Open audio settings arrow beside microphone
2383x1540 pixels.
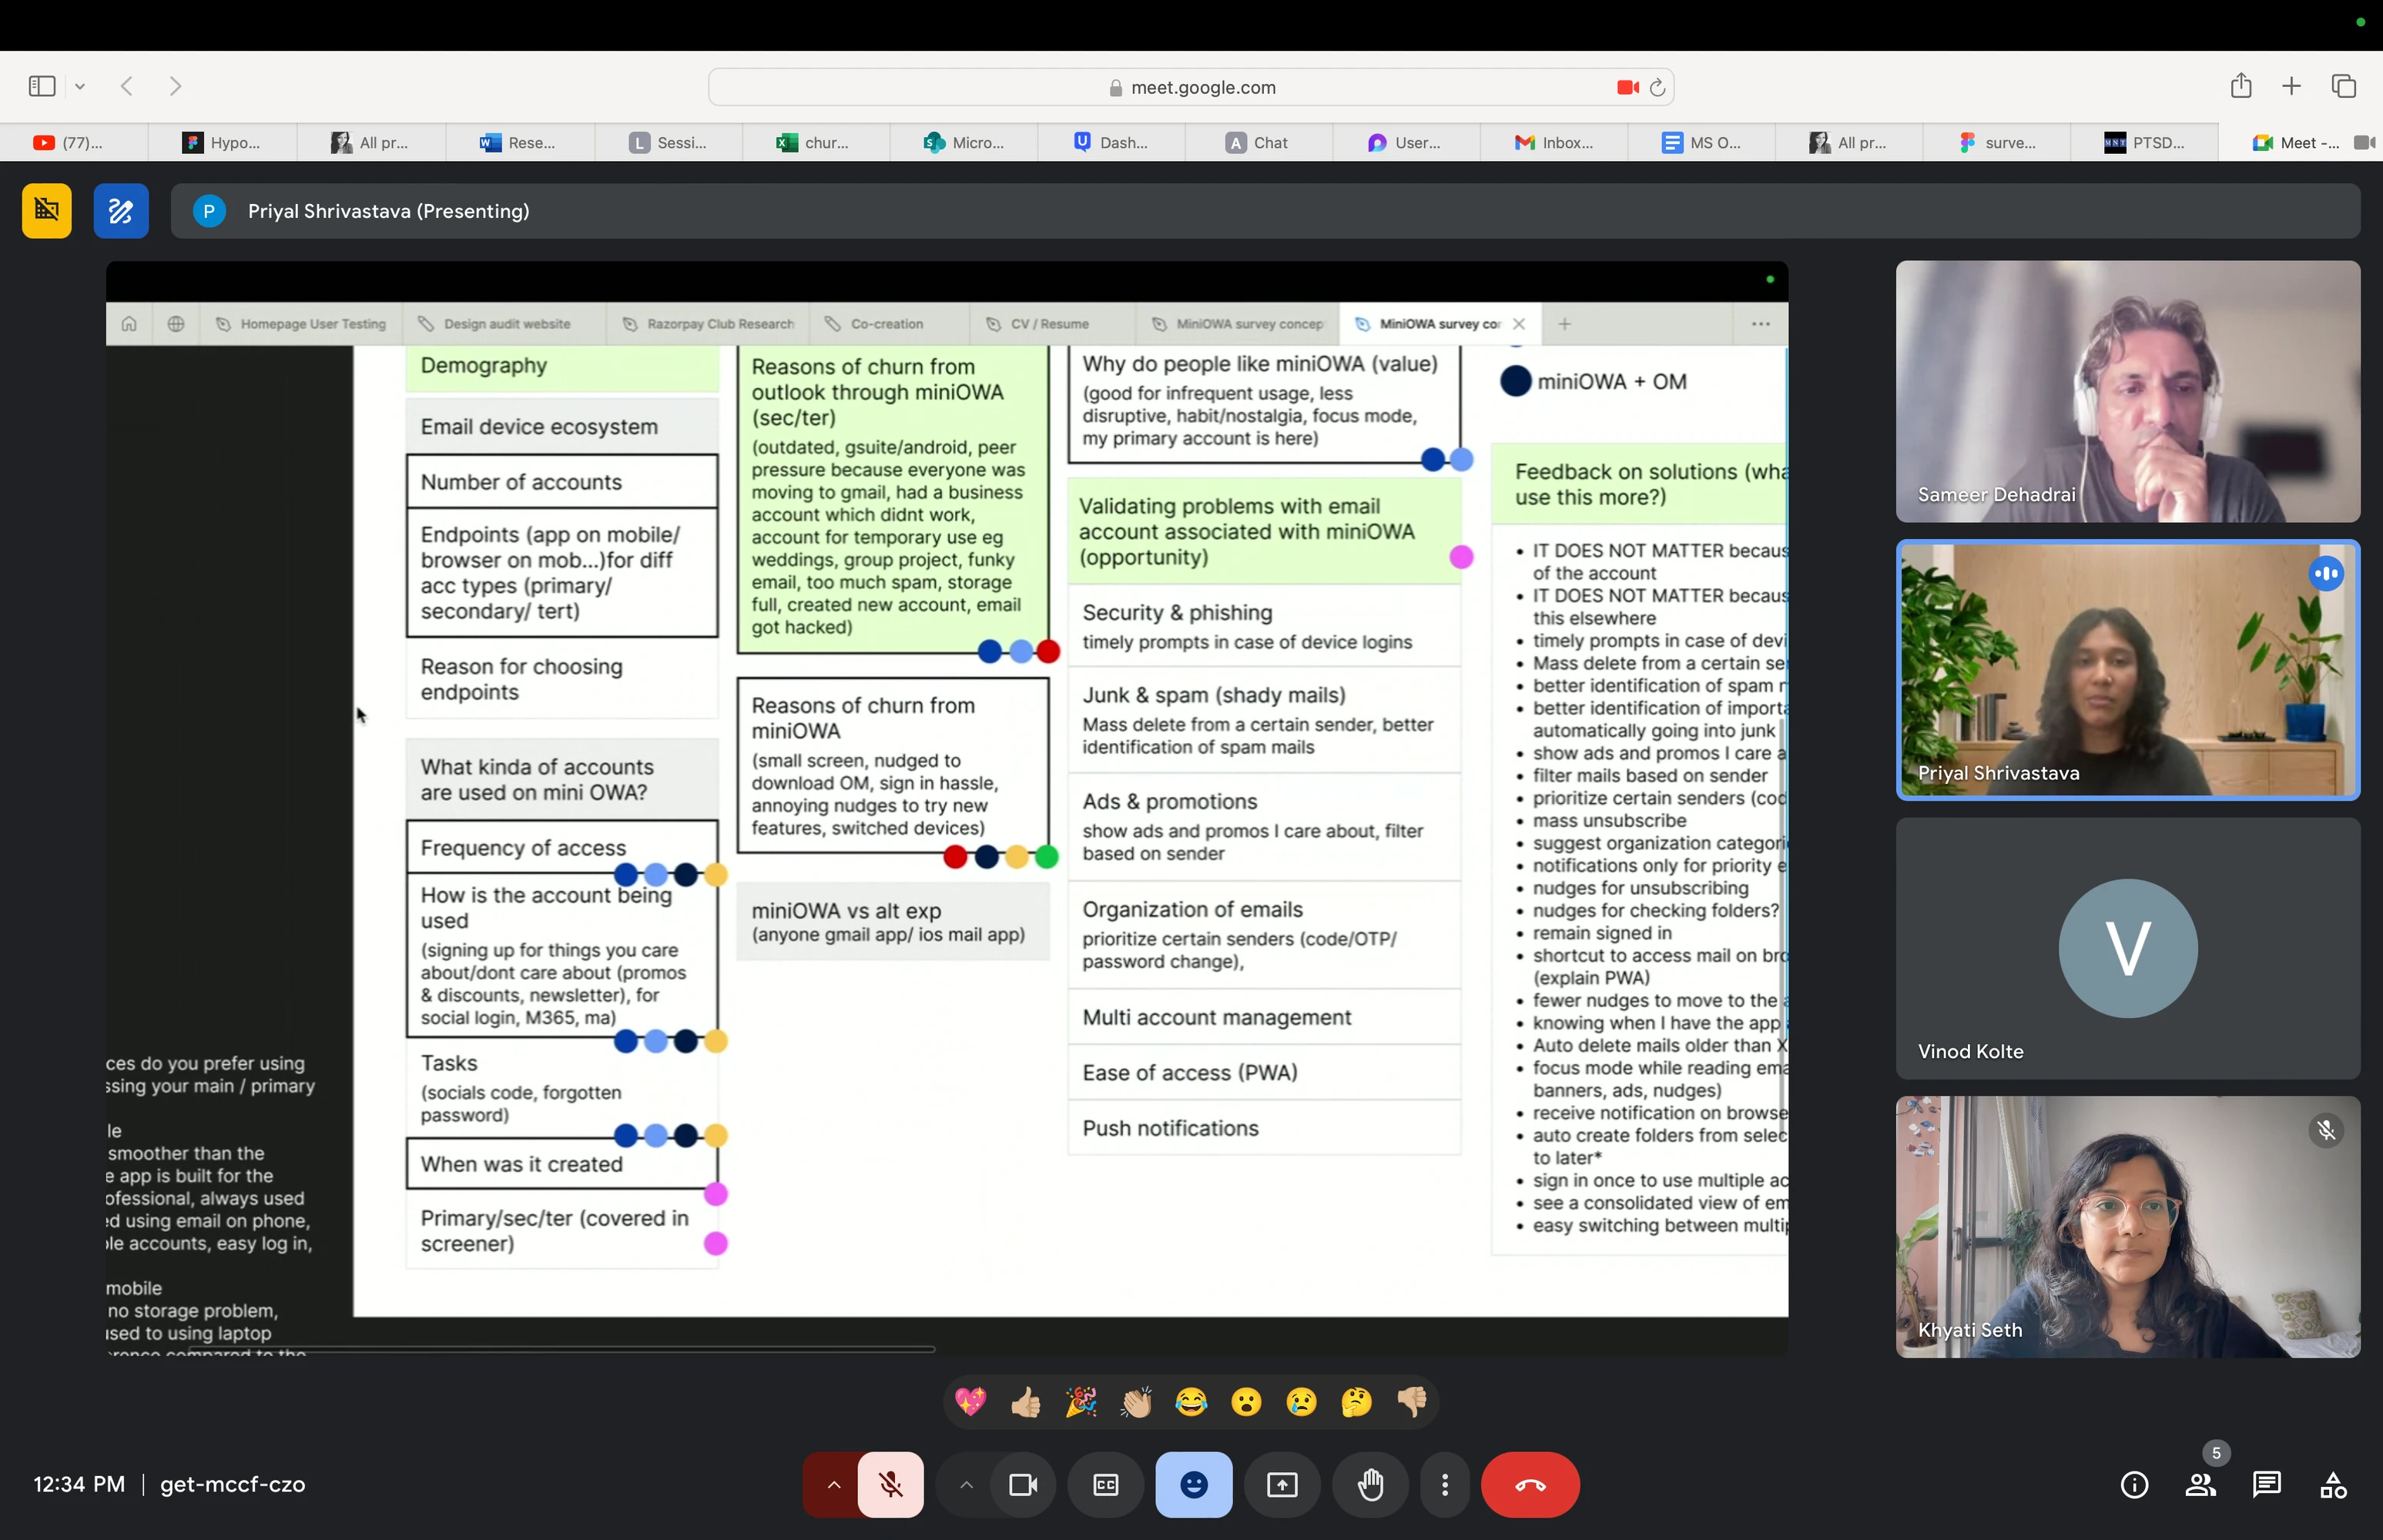point(833,1484)
